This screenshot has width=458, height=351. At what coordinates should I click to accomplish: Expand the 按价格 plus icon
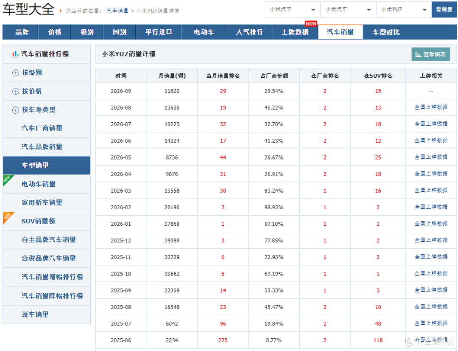(16, 92)
